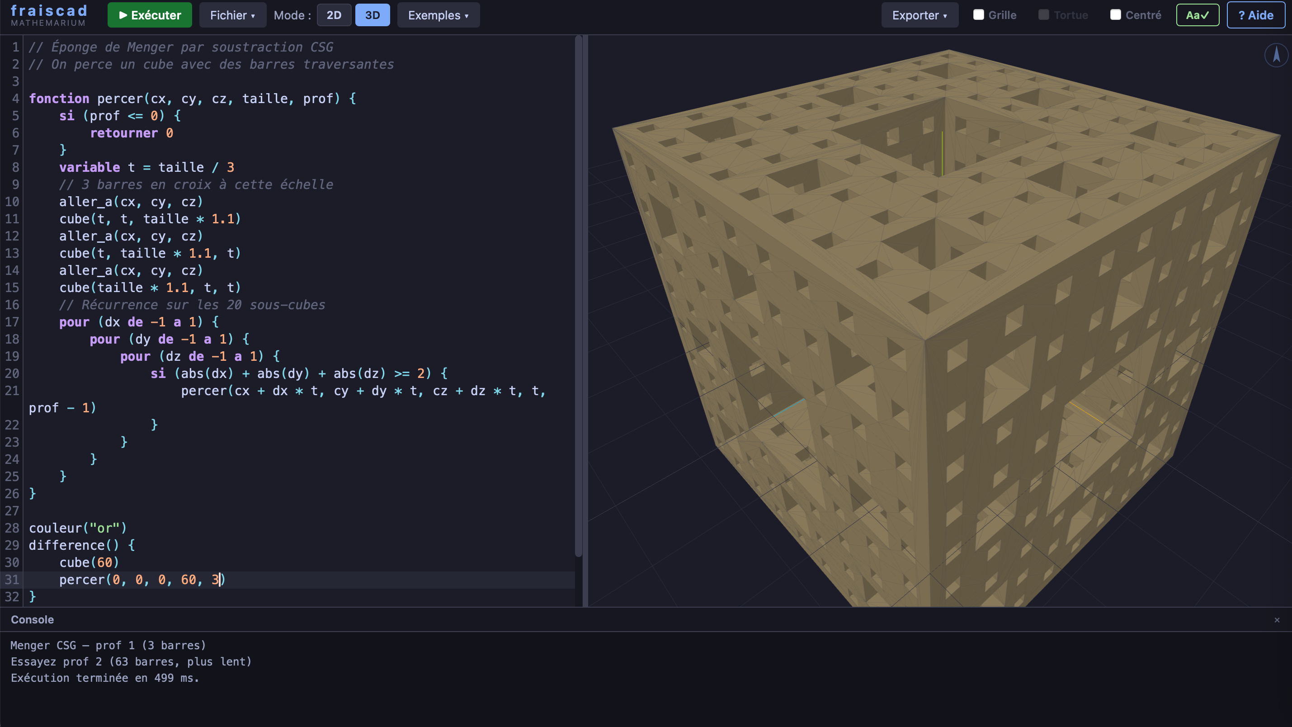Screen dimensions: 1292x727
Task: Close the Console panel with the x
Action: click(1277, 620)
